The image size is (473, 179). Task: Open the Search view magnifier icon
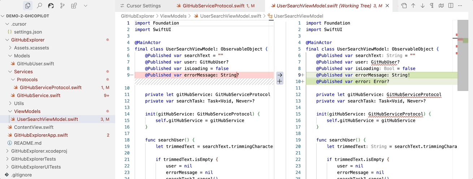coord(39,6)
